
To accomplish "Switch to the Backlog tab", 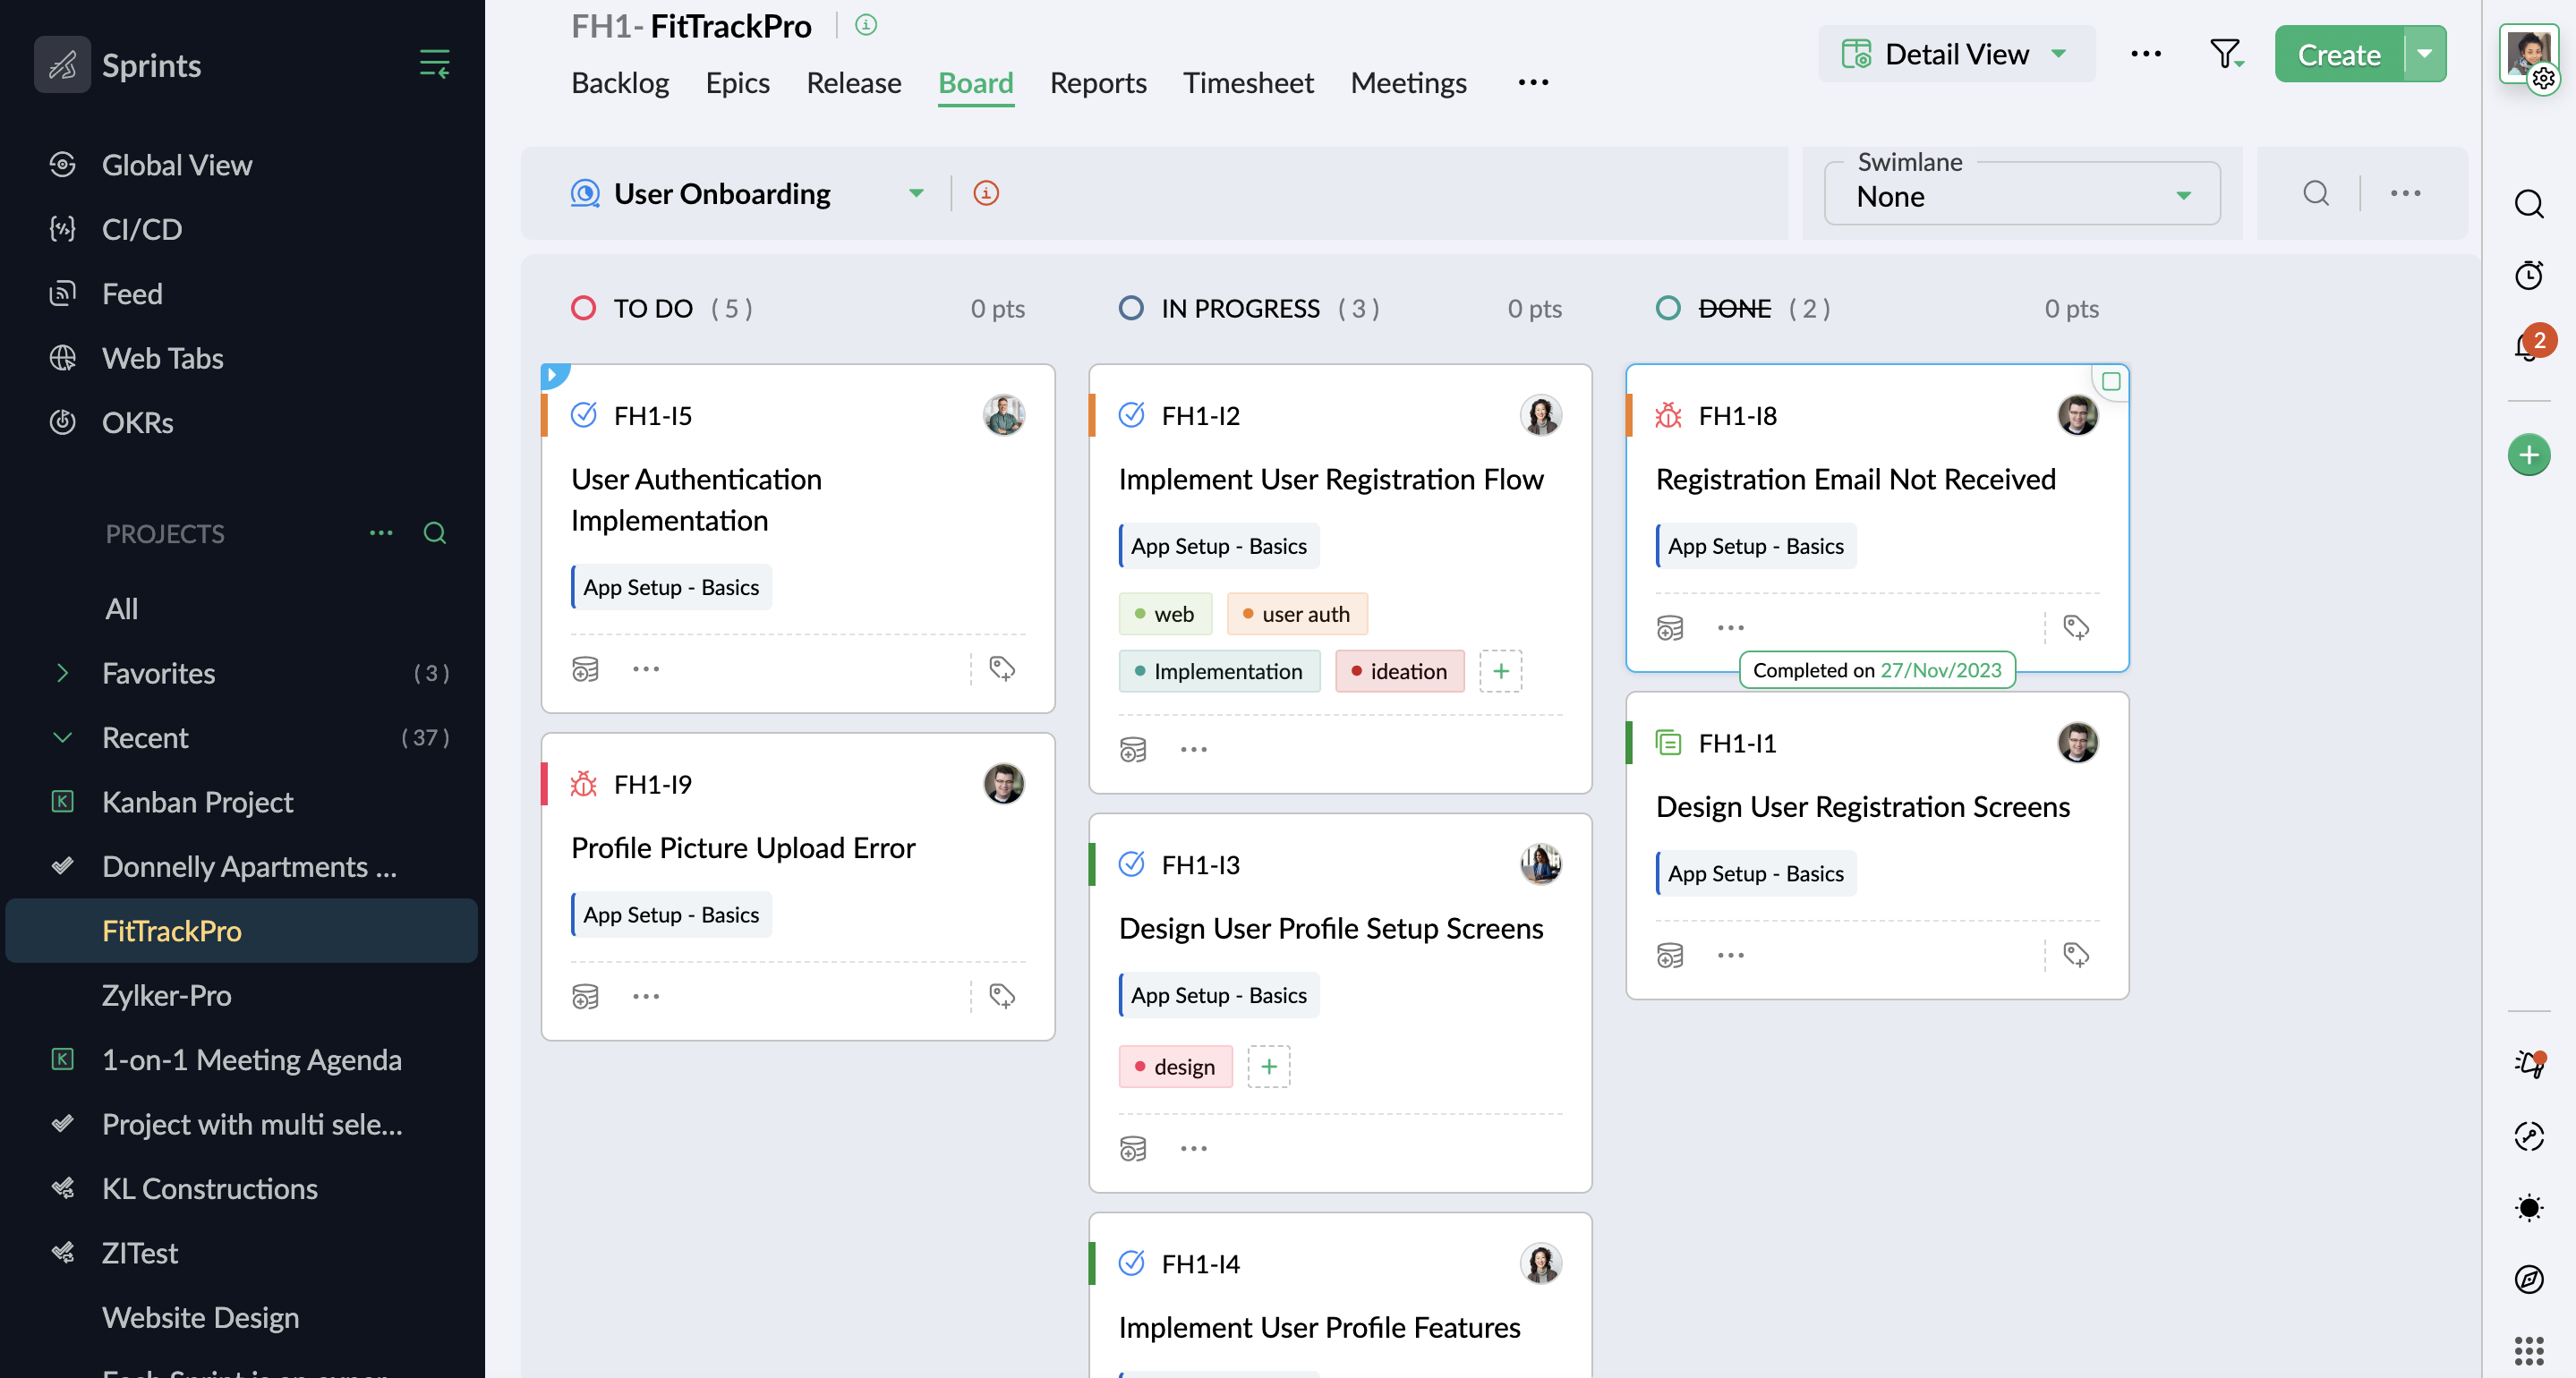I will [620, 82].
